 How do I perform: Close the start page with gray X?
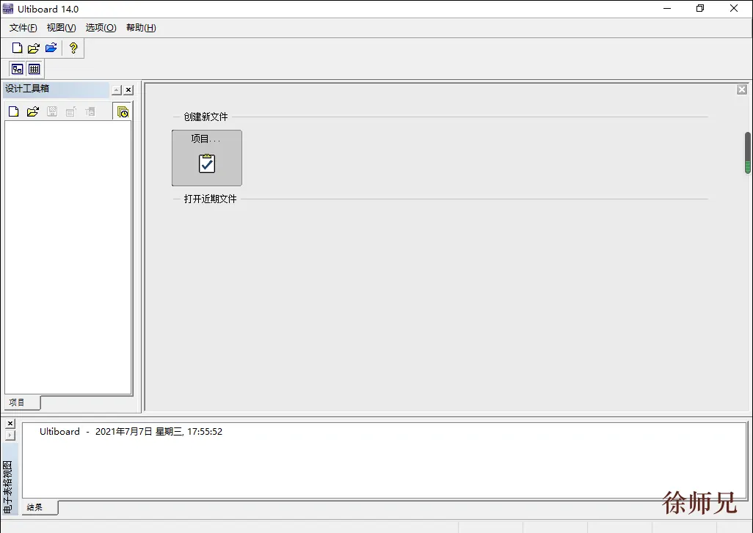[x=742, y=89]
